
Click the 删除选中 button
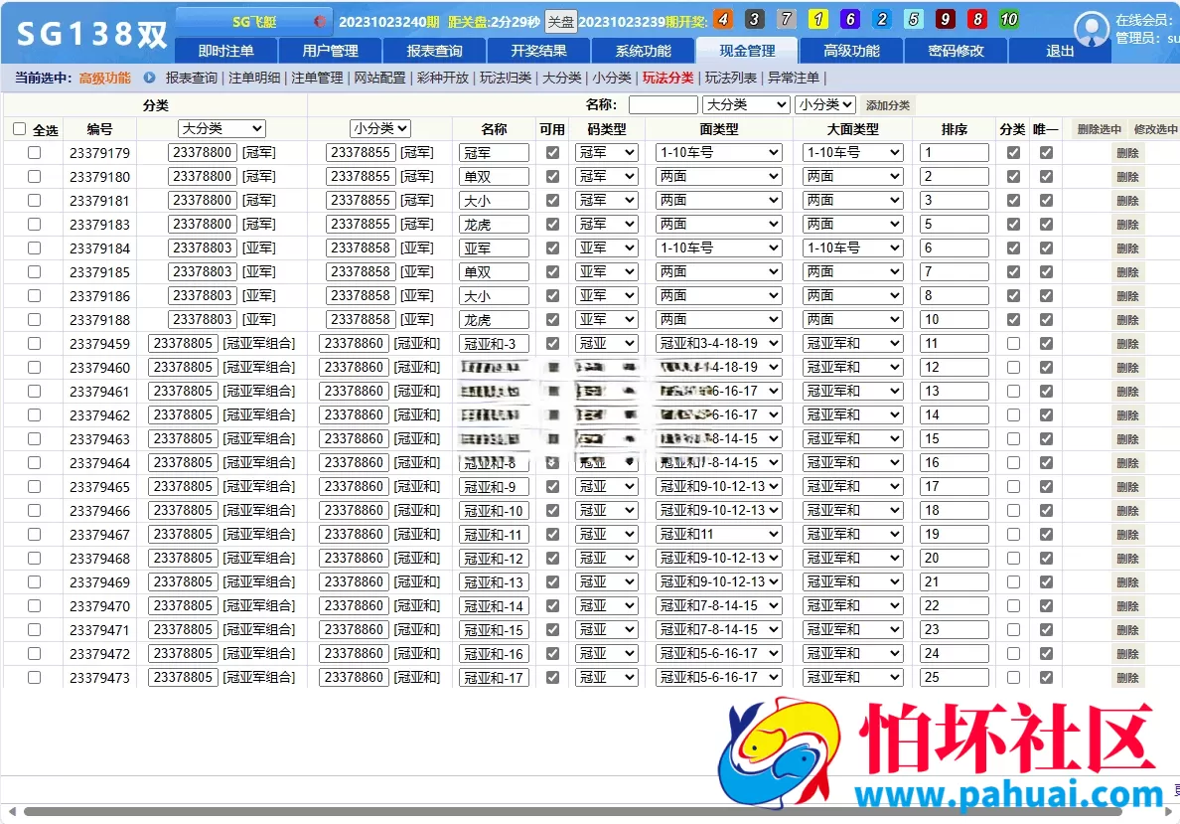(x=1099, y=129)
